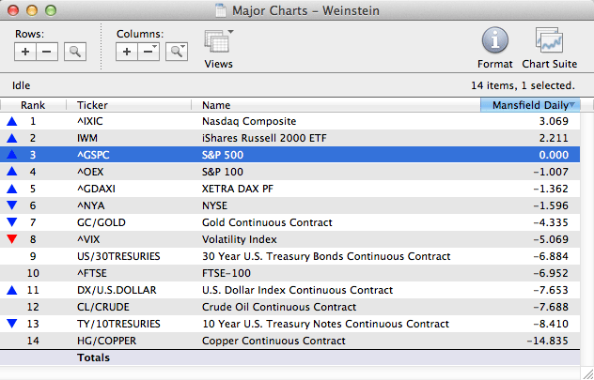The height and width of the screenshot is (380, 594).
Task: Click the add column plus button
Action: (127, 51)
